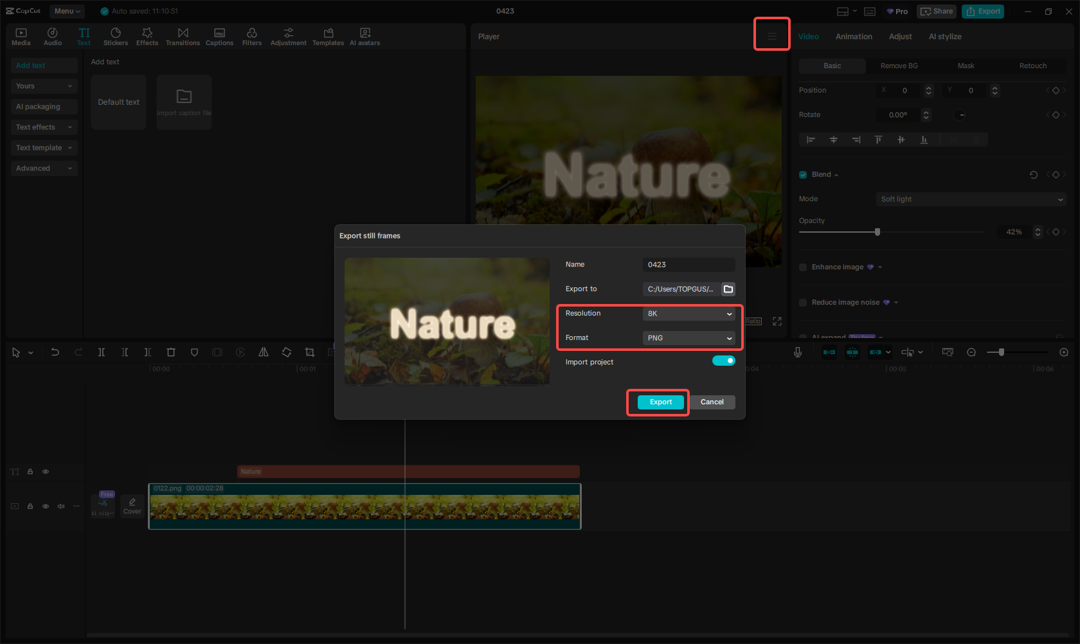This screenshot has height=644, width=1080.
Task: Select the Mask tab
Action: pos(966,66)
